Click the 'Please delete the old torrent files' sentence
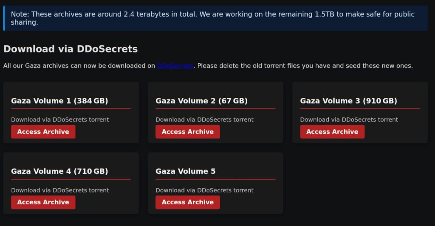435x226 pixels. pos(305,66)
